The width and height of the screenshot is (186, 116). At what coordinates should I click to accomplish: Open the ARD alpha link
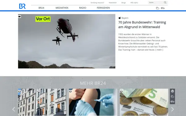pos(134,2)
